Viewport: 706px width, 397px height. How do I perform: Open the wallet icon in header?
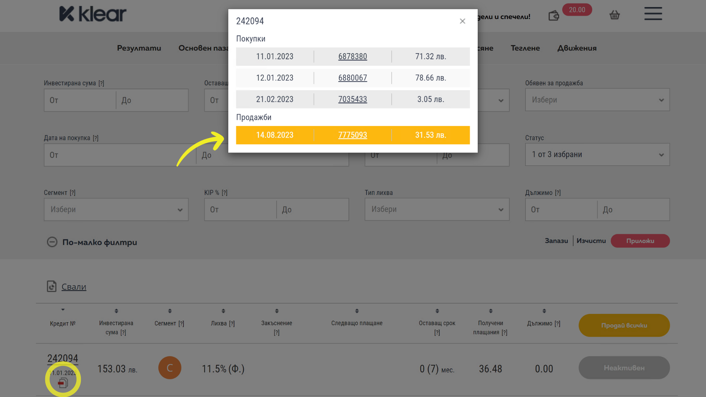(553, 15)
